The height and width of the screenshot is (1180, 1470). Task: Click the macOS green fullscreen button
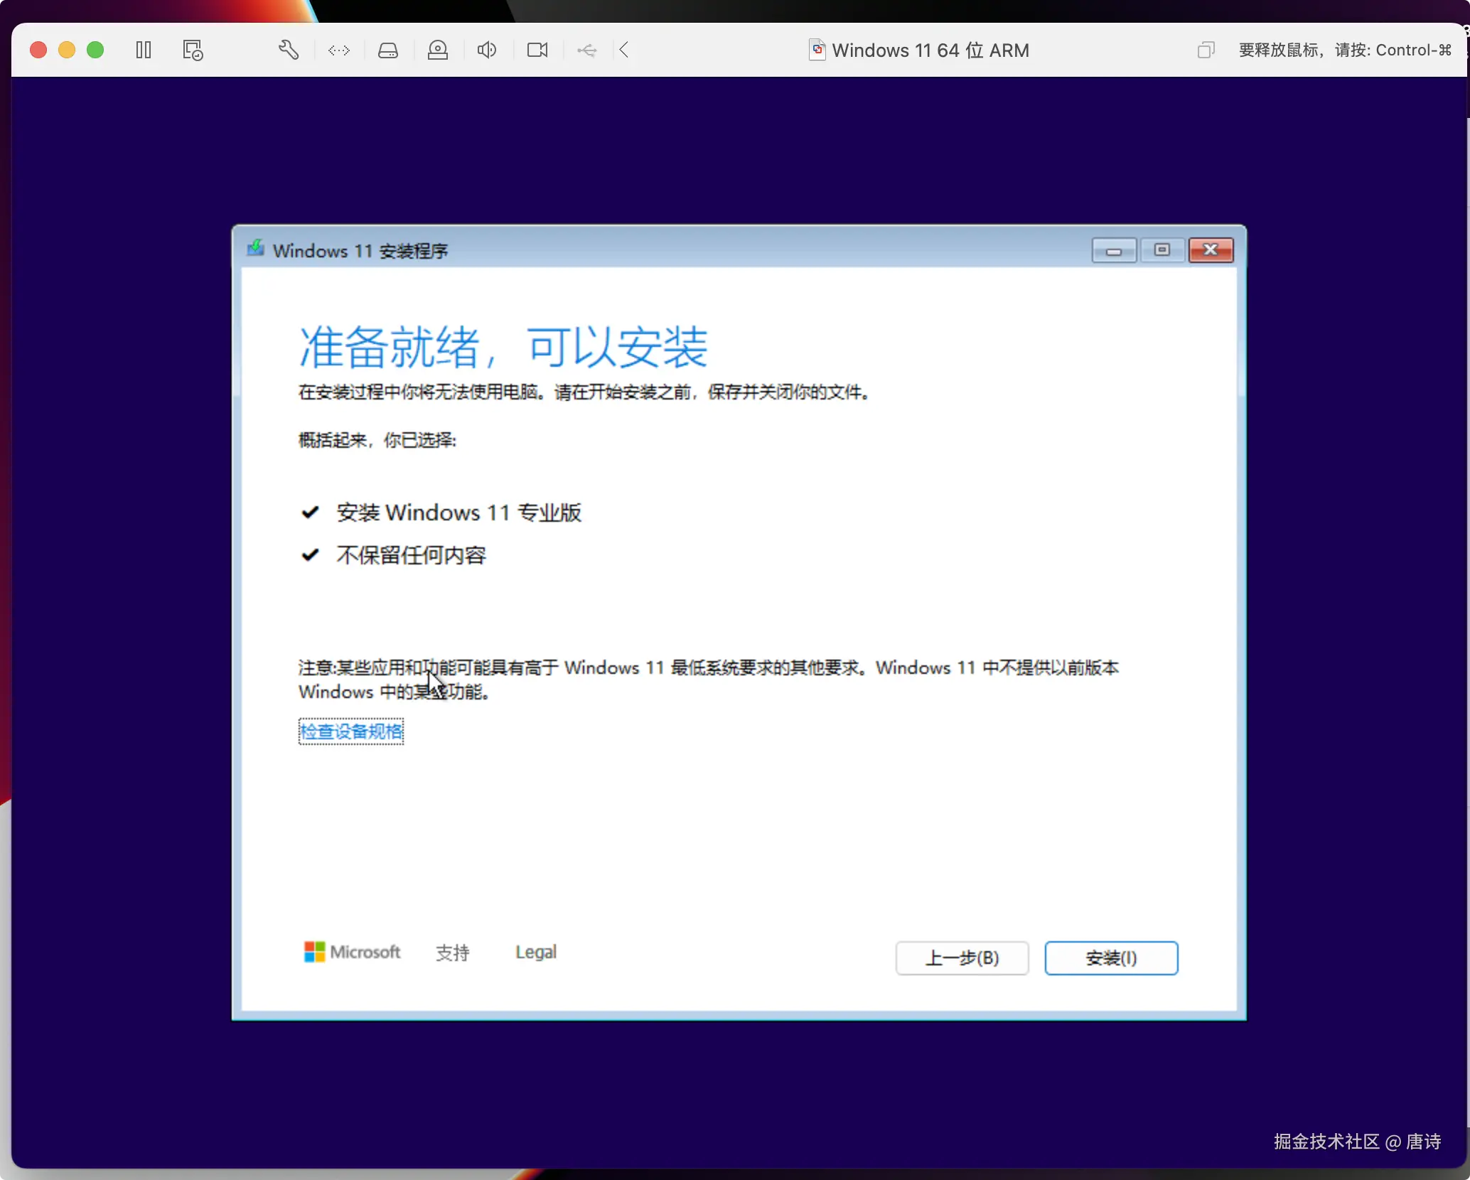point(95,50)
